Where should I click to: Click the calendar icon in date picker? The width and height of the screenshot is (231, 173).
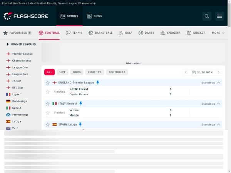193,72
